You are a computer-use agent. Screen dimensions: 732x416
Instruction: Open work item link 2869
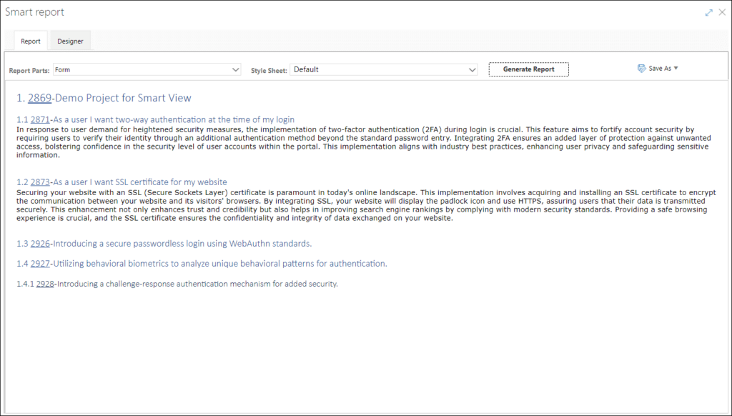click(39, 98)
